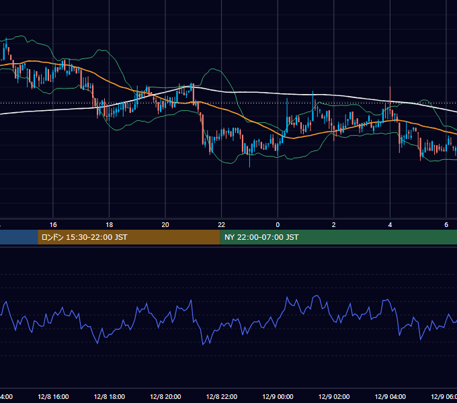Click the 12/9 00:00 date label
This screenshot has width=457, height=403.
click(x=278, y=396)
